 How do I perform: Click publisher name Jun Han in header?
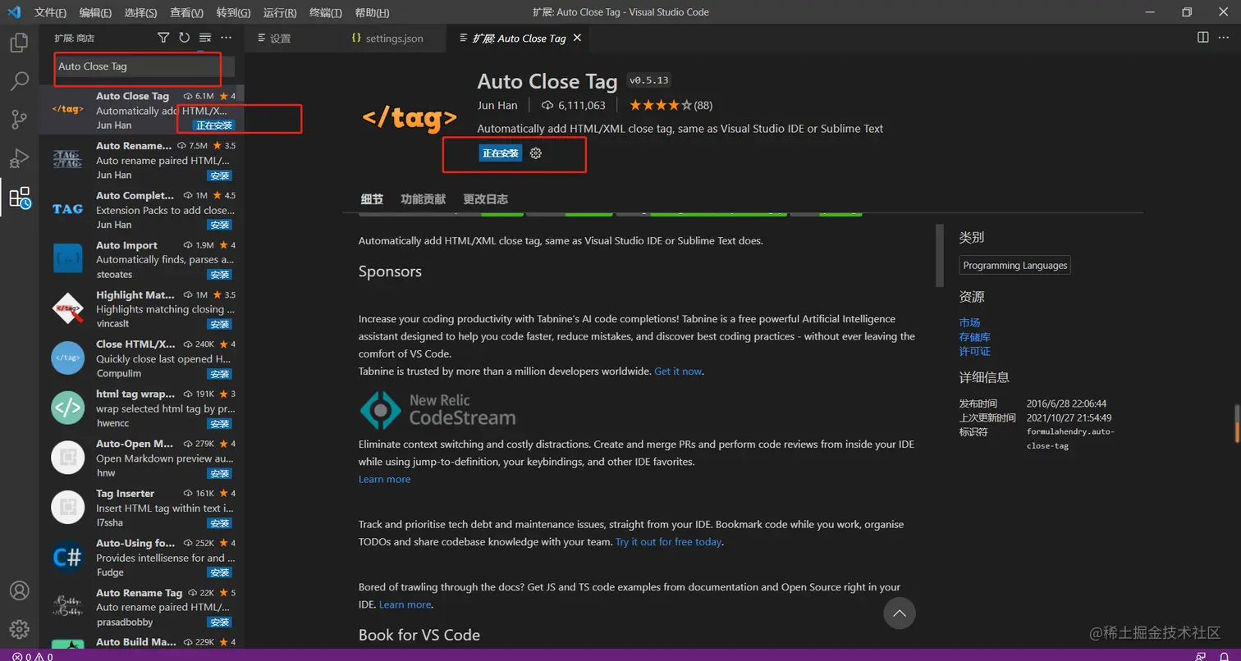tap(497, 105)
